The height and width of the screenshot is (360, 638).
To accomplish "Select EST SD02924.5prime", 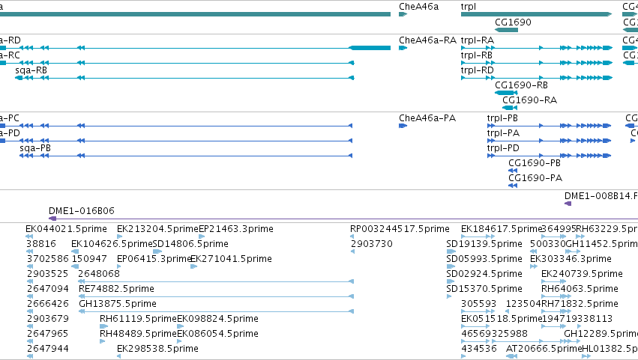I will [484, 274].
